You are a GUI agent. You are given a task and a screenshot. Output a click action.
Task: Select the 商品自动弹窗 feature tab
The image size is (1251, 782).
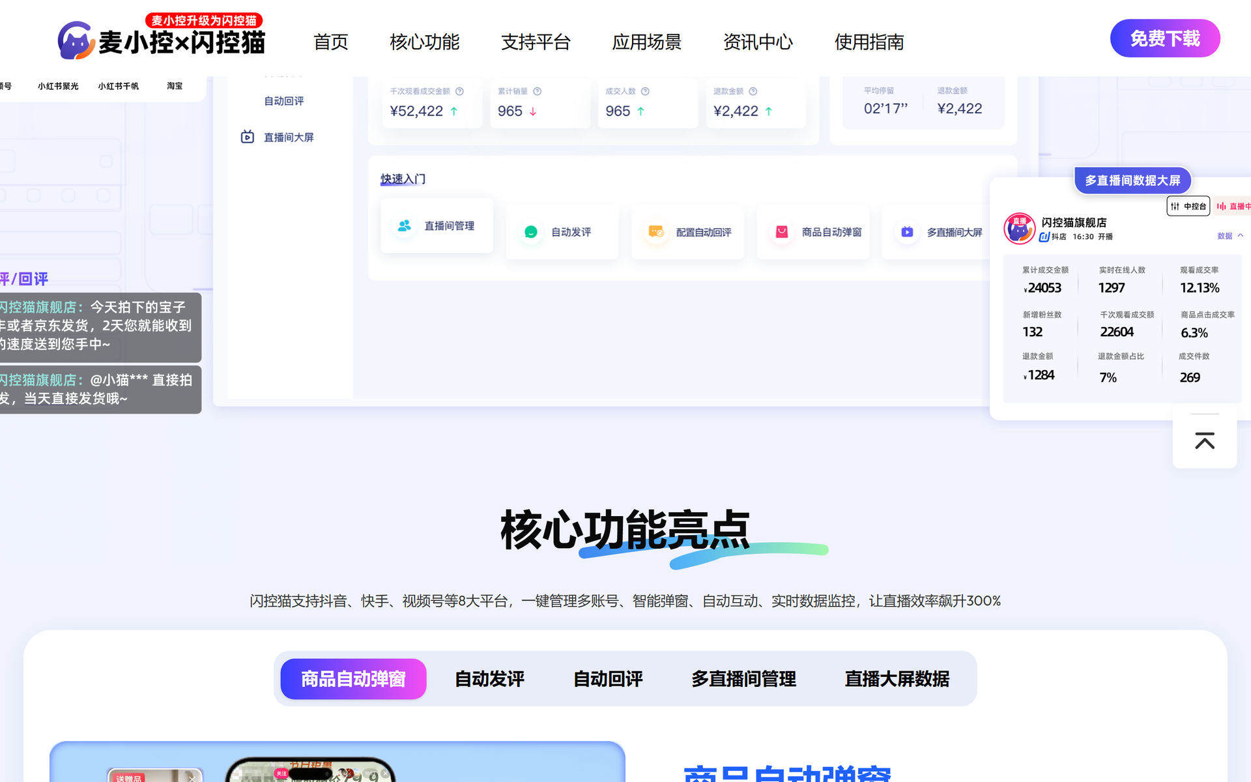(x=353, y=679)
